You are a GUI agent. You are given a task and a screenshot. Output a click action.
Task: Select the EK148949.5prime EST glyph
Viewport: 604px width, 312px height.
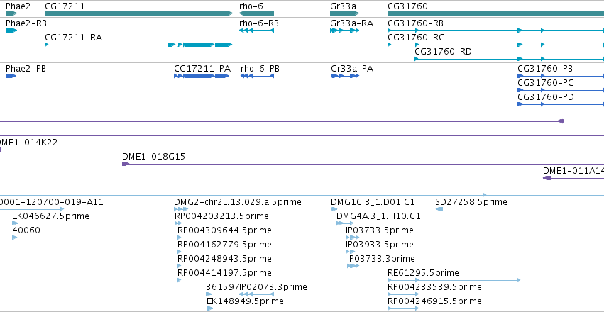pos(210,308)
